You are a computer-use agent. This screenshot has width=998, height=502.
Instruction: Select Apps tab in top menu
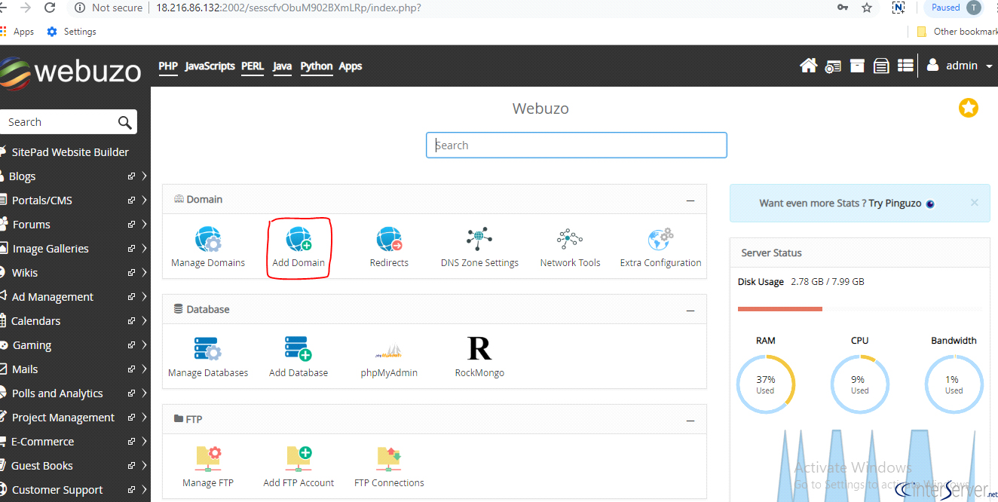click(x=351, y=66)
